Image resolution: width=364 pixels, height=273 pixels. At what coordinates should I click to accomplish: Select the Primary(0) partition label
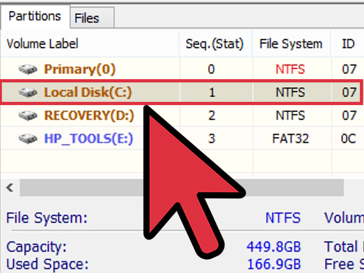point(80,70)
